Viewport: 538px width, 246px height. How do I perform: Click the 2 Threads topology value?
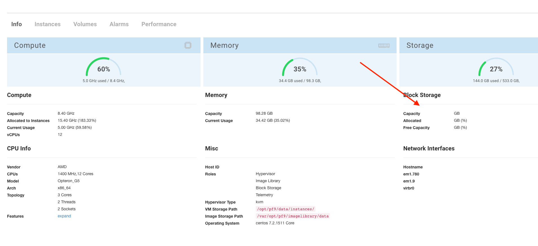pyautogui.click(x=66, y=202)
